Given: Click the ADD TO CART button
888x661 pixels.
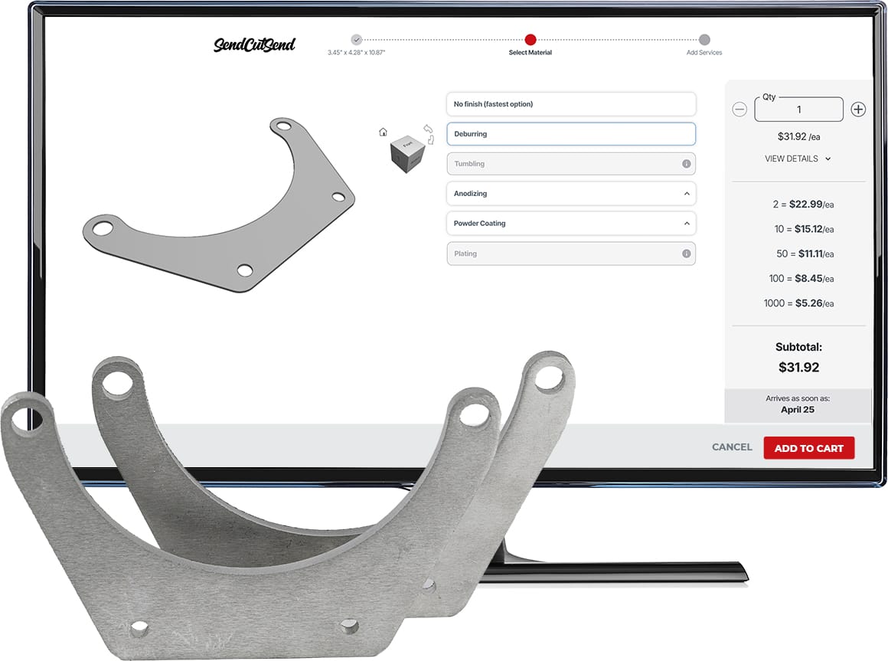Looking at the screenshot, I should coord(809,447).
